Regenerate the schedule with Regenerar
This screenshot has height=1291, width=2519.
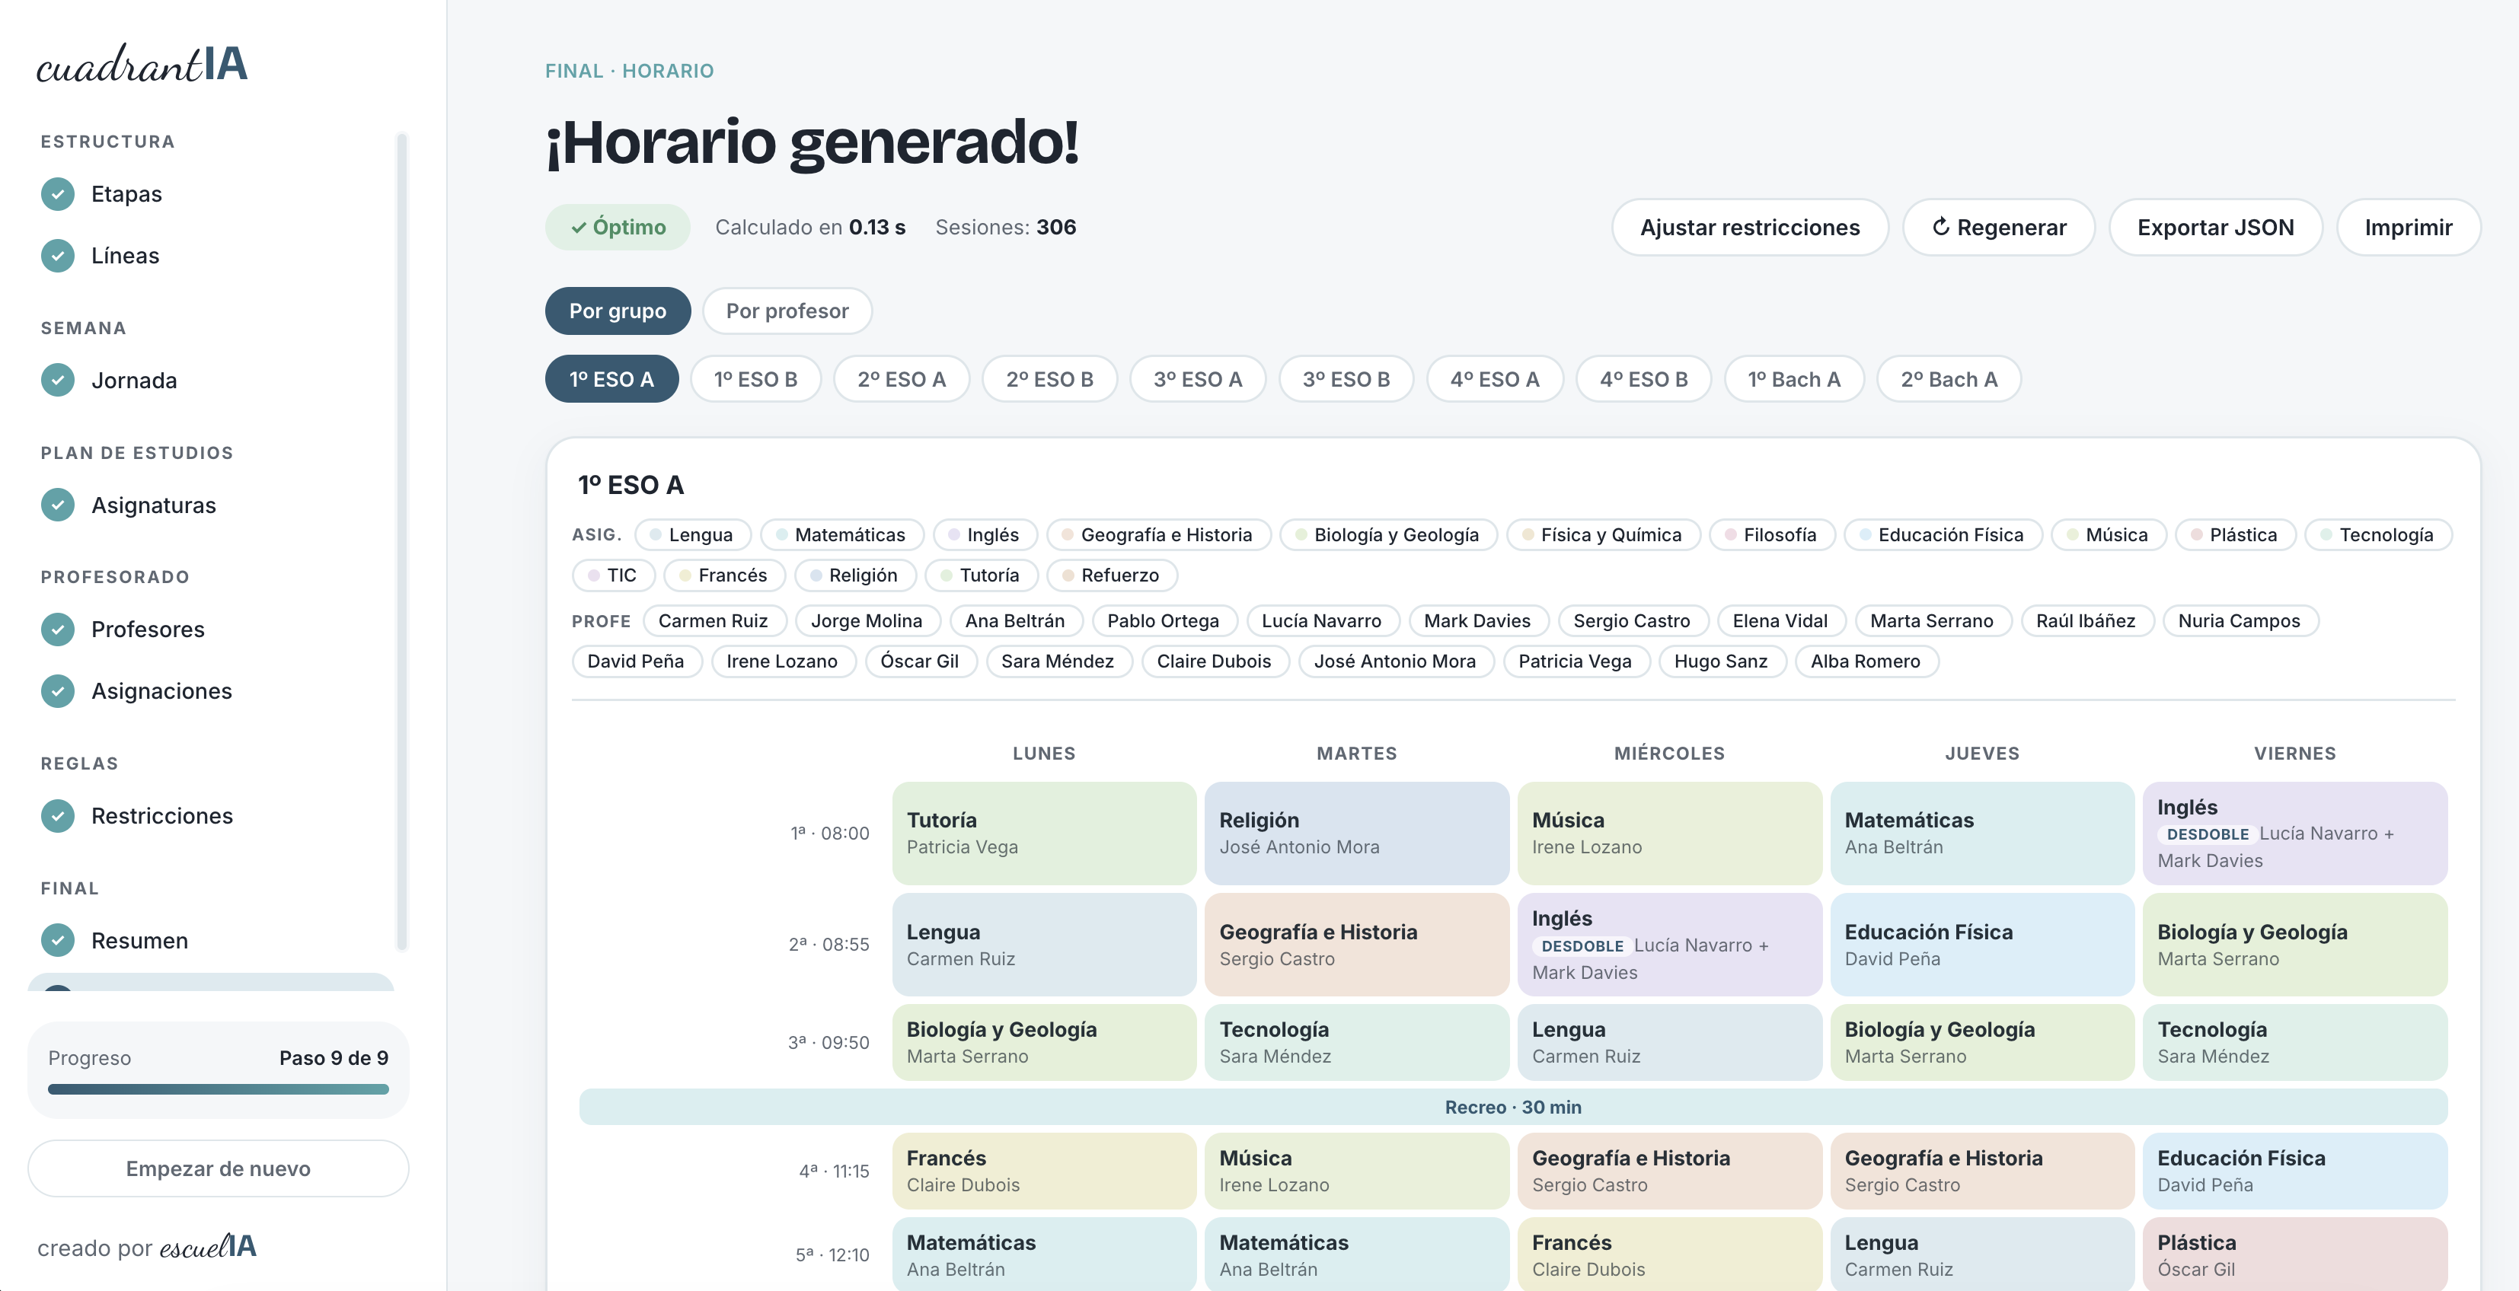click(1998, 227)
